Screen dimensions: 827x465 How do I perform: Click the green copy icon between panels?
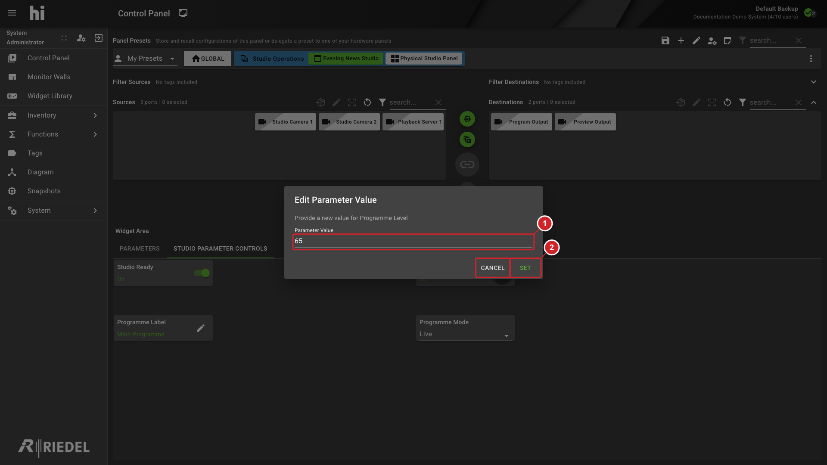[467, 139]
